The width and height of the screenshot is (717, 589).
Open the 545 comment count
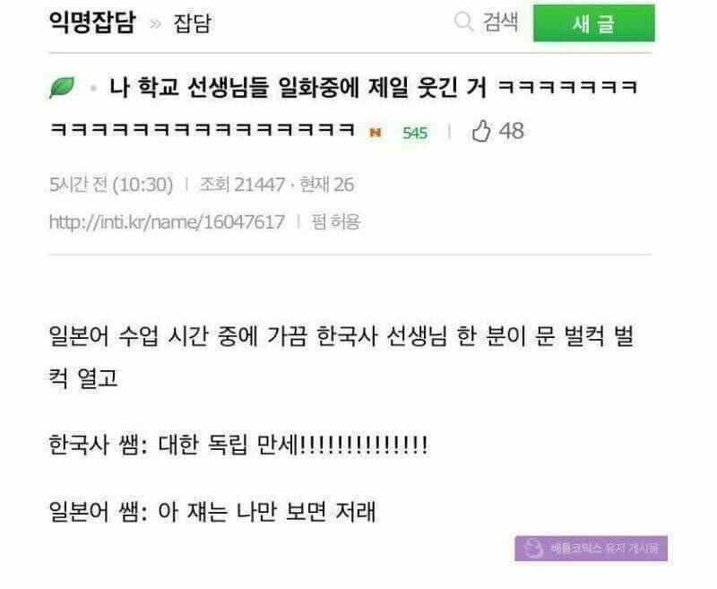point(415,133)
